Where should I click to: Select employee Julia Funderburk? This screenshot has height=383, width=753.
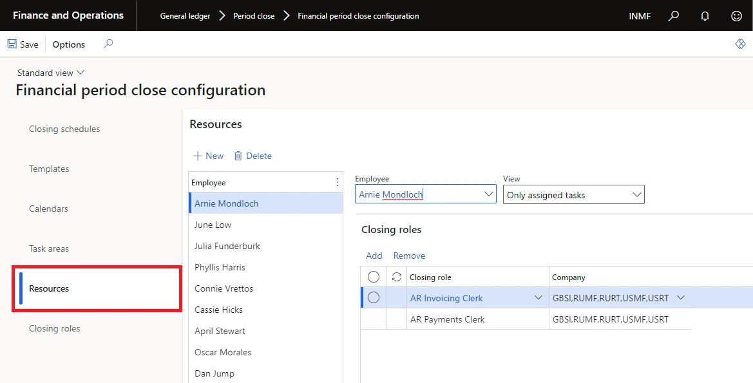tap(266, 246)
